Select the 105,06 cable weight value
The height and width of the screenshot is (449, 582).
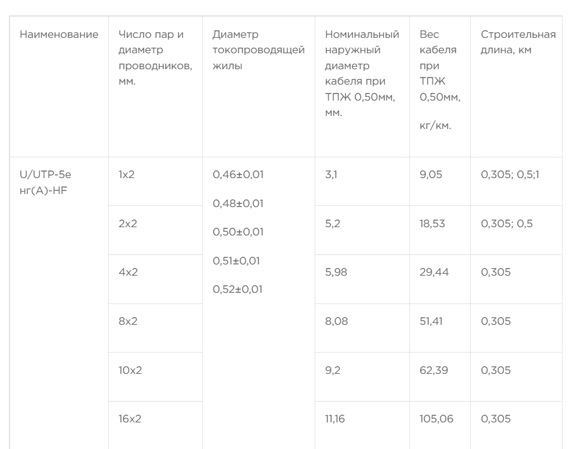[435, 419]
